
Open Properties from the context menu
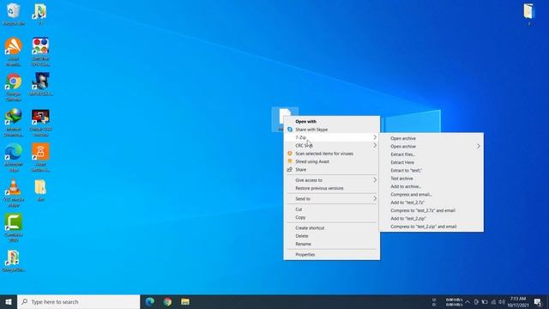click(x=332, y=254)
